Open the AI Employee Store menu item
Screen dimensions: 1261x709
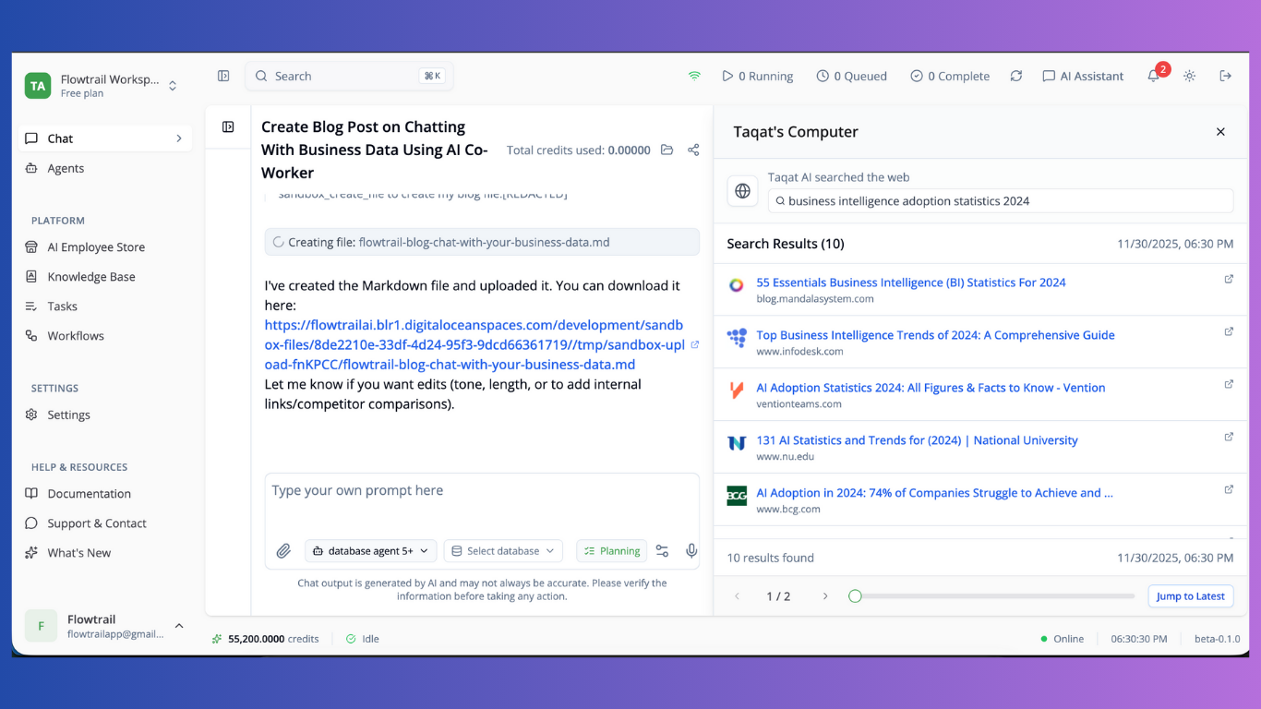[x=96, y=247]
